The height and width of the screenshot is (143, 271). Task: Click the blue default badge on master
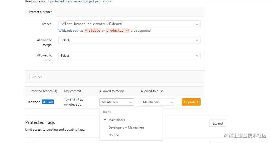pyautogui.click(x=48, y=102)
